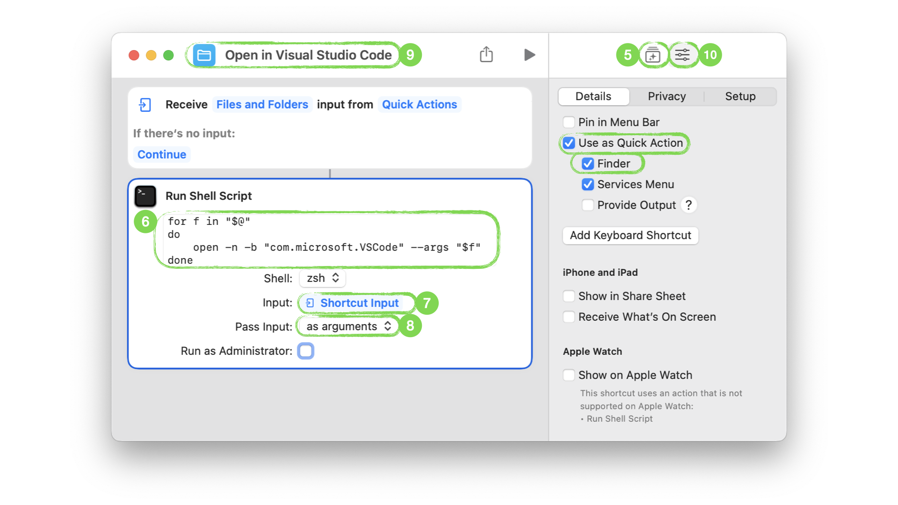Uncheck Use as Quick Action

pos(569,143)
